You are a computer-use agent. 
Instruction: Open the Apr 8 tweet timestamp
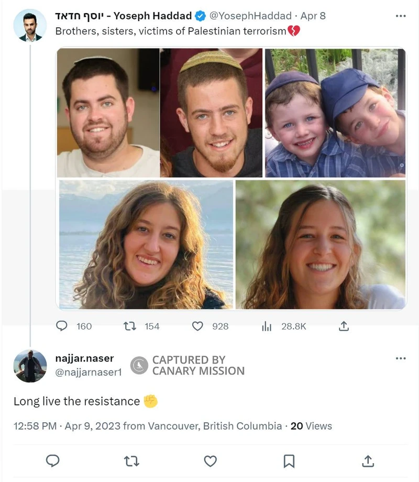[x=313, y=16]
